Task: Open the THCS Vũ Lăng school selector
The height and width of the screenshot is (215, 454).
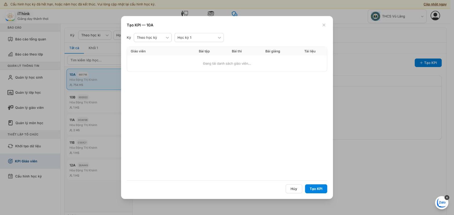Action: pos(397,16)
